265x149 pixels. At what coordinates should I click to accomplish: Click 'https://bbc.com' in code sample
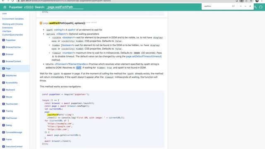pyautogui.click(x=58, y=130)
